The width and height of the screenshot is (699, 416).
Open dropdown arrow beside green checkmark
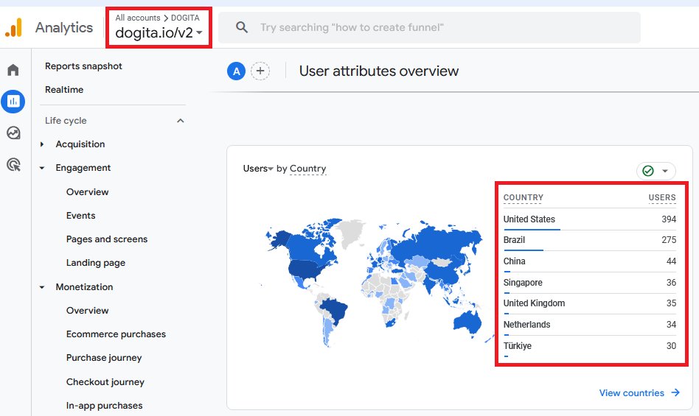(665, 171)
